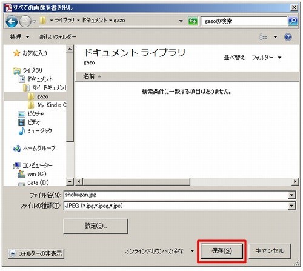Select ドキュメント in the navigation tree

tap(40, 79)
